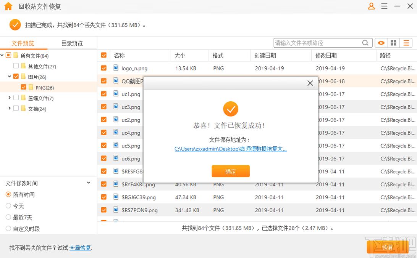Click the $RS7PON9.png file icon
The width and height of the screenshot is (417, 258).
116,210
